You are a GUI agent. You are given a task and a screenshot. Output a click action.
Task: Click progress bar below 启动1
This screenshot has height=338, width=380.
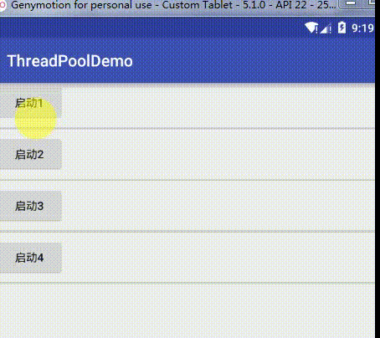click(187, 129)
